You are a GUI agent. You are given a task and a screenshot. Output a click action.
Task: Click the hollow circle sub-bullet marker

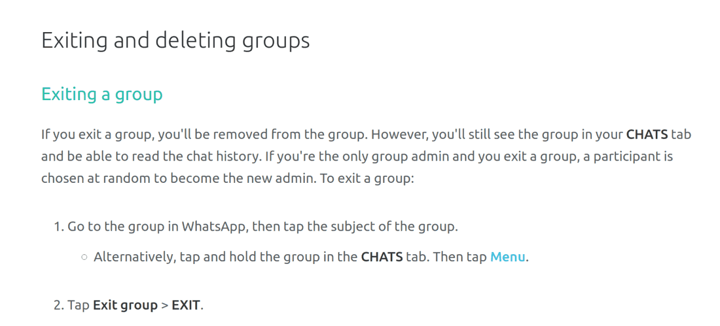pyautogui.click(x=84, y=257)
